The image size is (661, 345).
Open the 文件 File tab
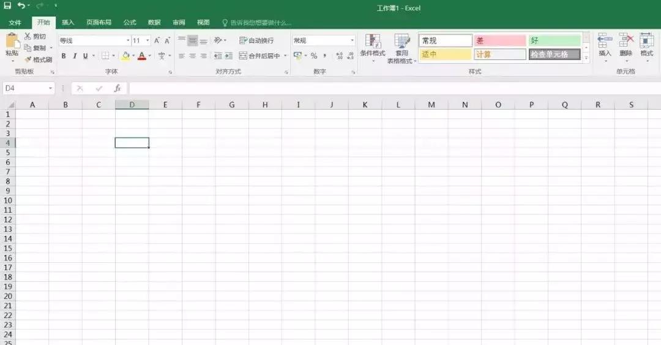point(15,23)
